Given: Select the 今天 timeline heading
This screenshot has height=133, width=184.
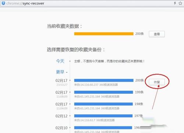Looking at the screenshot, I should point(60,61).
